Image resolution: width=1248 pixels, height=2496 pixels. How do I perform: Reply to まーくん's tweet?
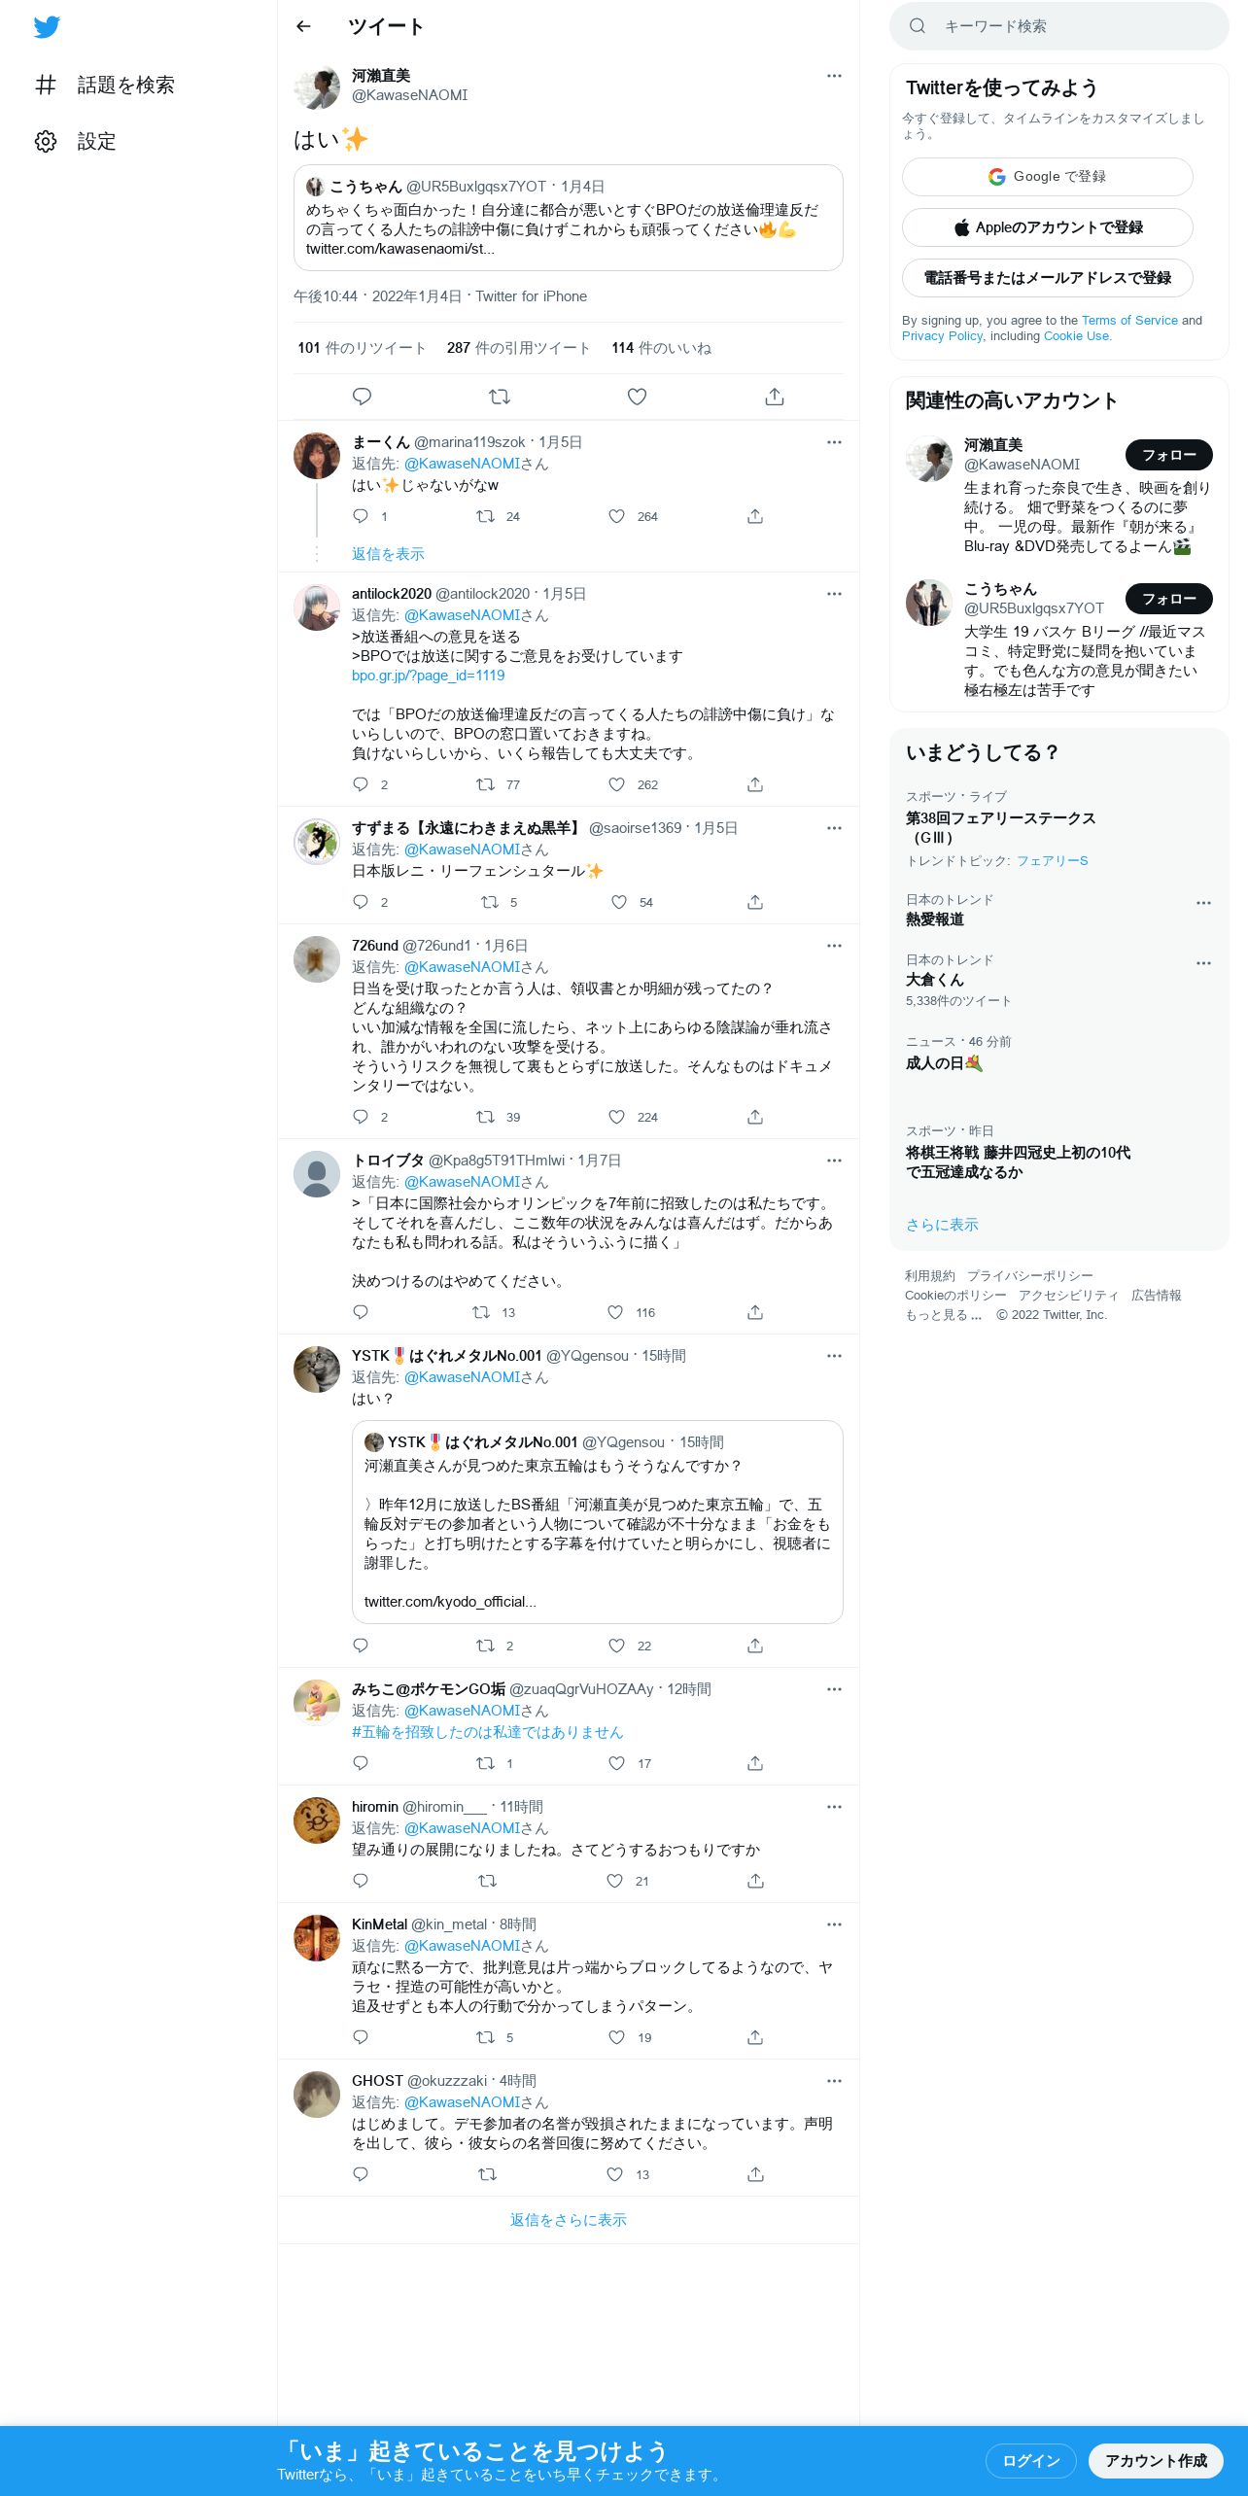pyautogui.click(x=361, y=516)
